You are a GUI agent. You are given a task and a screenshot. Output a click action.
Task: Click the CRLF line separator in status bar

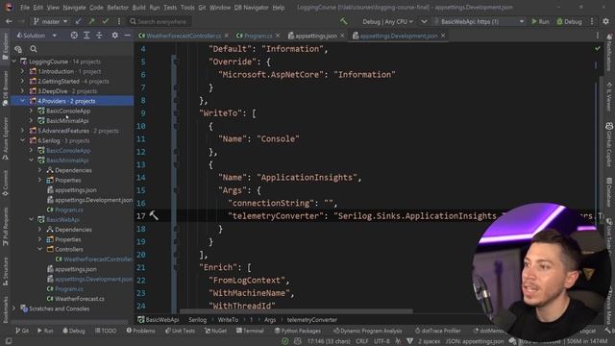[x=361, y=341]
